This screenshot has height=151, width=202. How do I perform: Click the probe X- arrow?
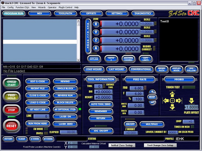[166, 101]
